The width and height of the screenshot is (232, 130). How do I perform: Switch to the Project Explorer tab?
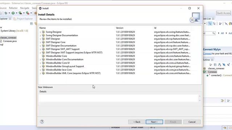pos(23,19)
